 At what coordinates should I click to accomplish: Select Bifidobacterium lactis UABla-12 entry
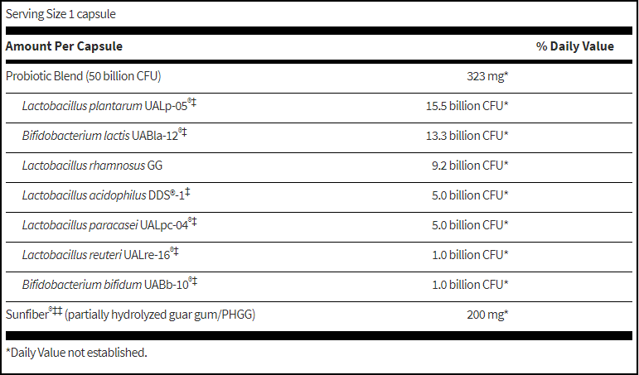coord(109,135)
